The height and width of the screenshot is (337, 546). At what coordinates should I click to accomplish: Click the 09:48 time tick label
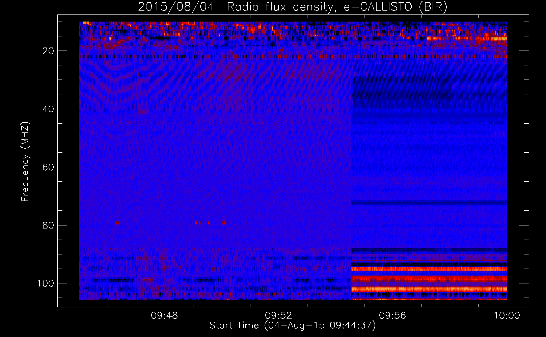pos(164,316)
